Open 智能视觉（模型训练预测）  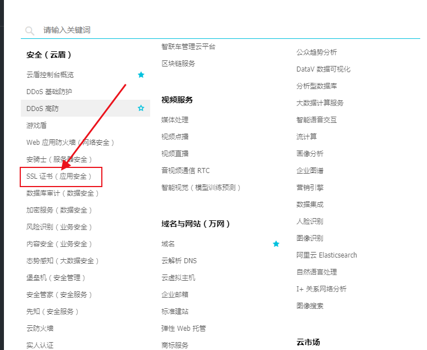coord(201,188)
